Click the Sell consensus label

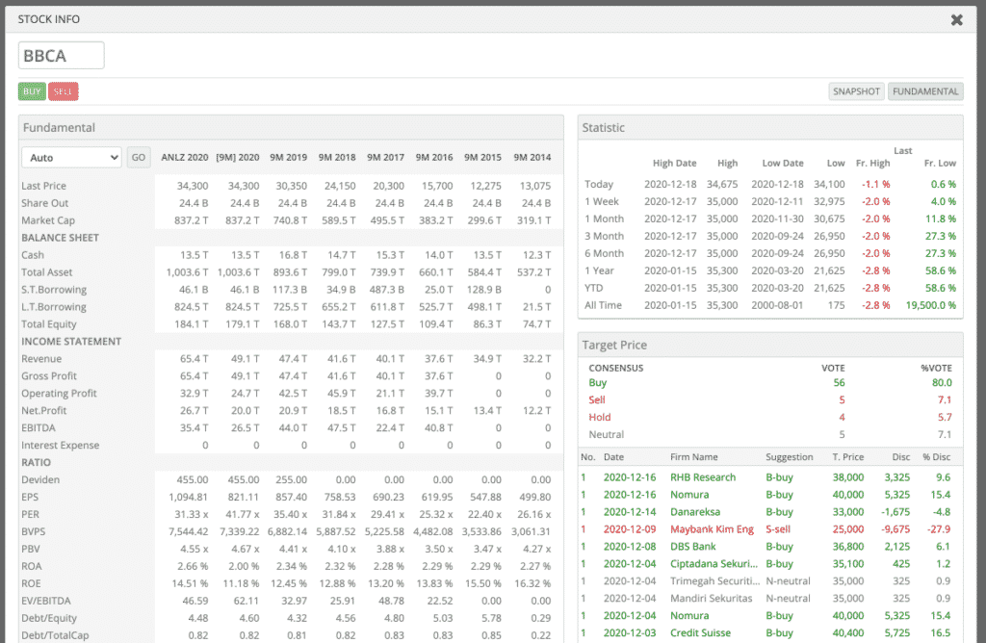pos(597,400)
